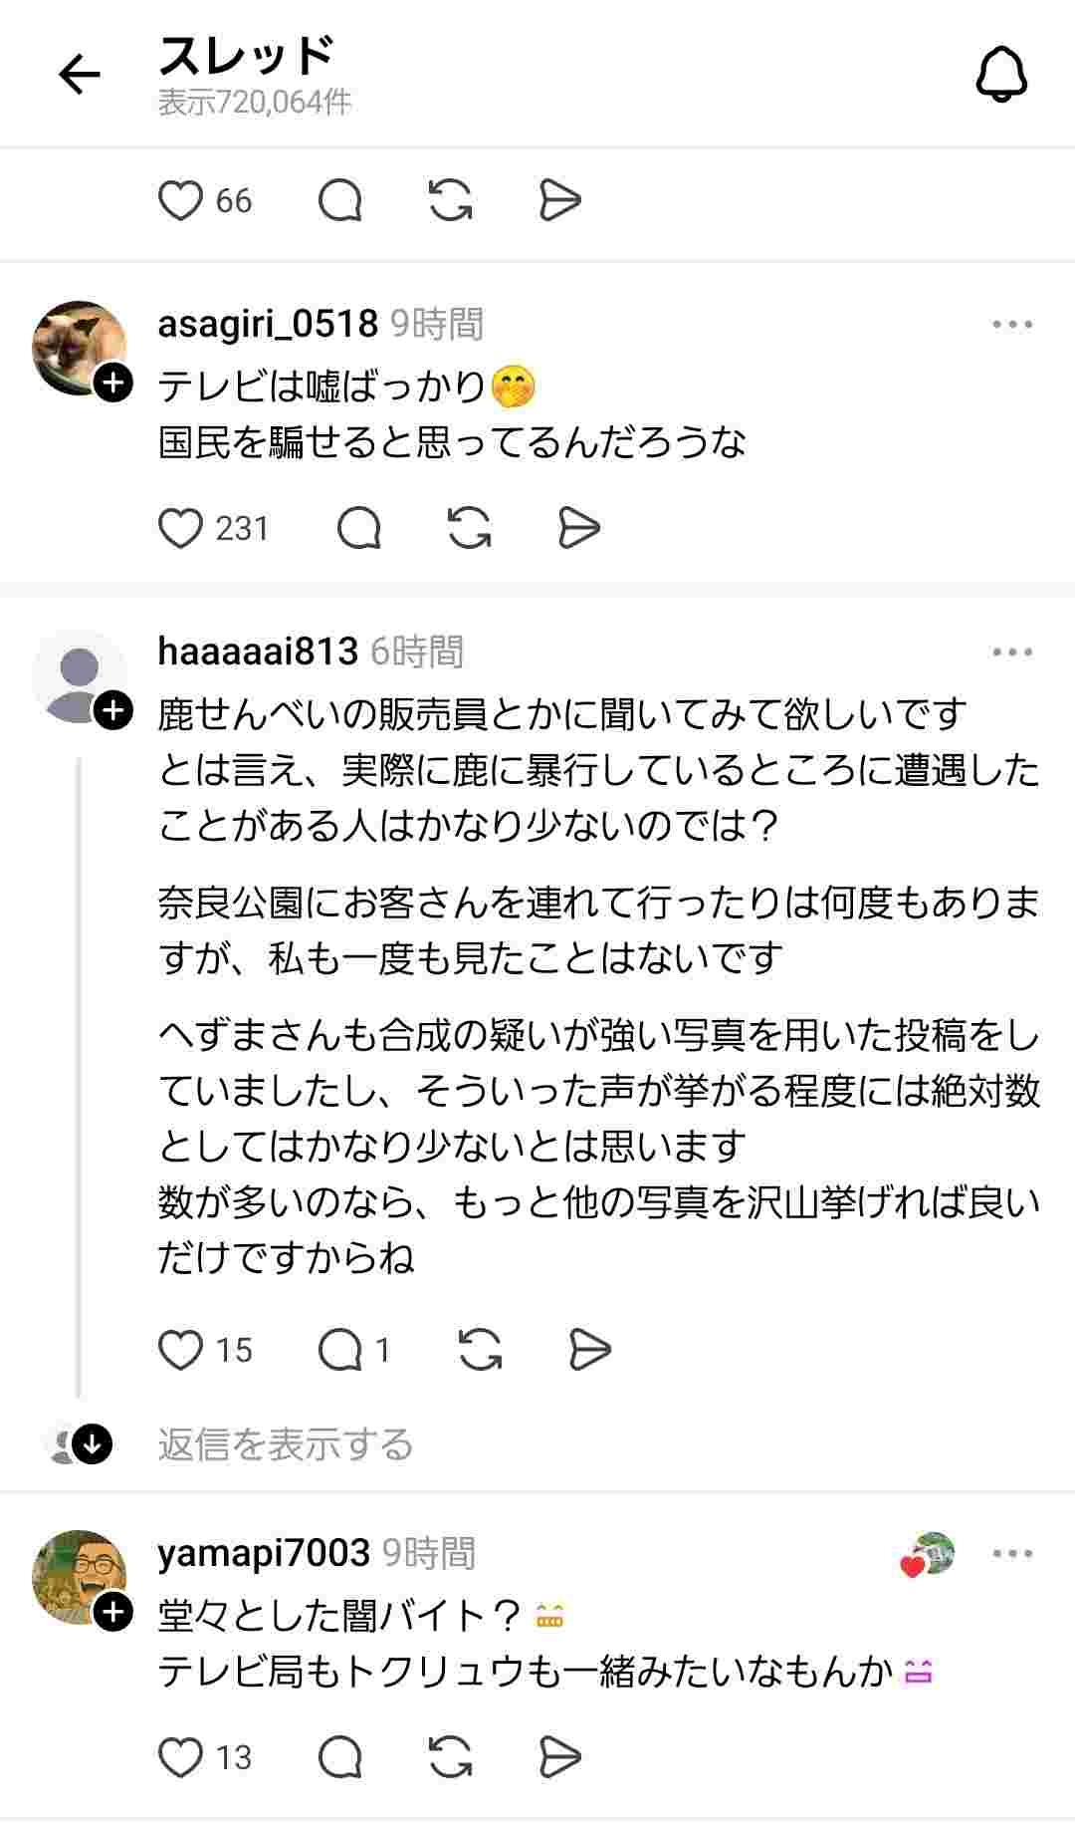The image size is (1075, 1823).
Task: Open the notification bell
Action: (1000, 75)
